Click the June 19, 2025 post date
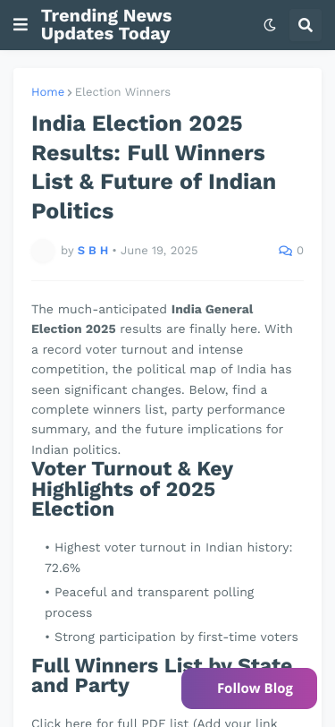 pos(159,251)
